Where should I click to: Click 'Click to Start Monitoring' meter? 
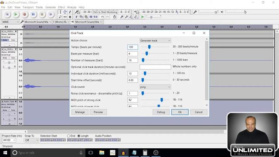click(x=105, y=12)
